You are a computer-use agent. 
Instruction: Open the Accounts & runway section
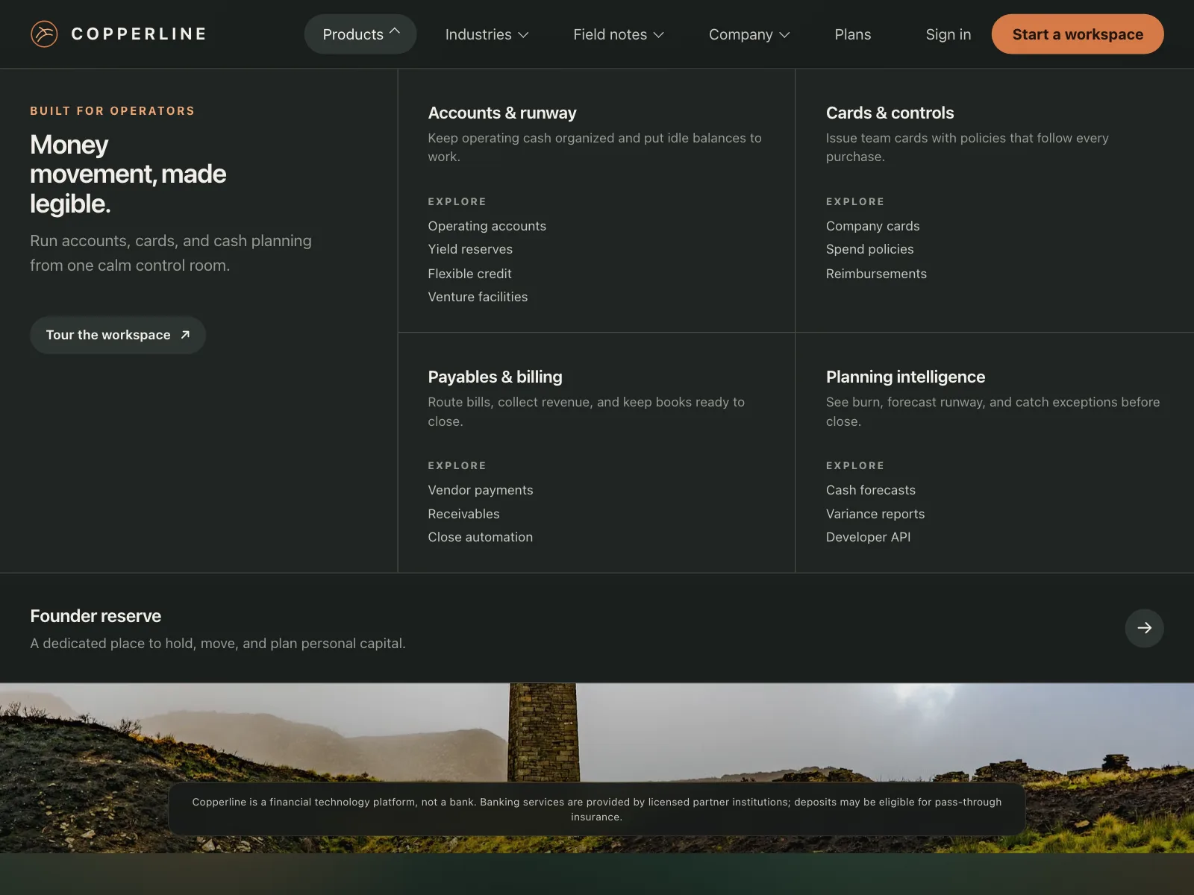pos(502,113)
